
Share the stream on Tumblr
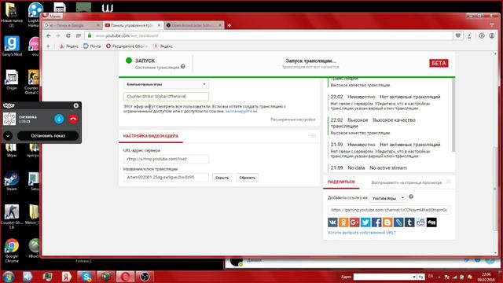(x=409, y=222)
